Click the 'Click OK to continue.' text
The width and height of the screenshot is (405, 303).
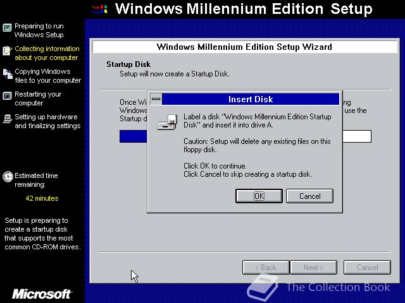point(215,165)
